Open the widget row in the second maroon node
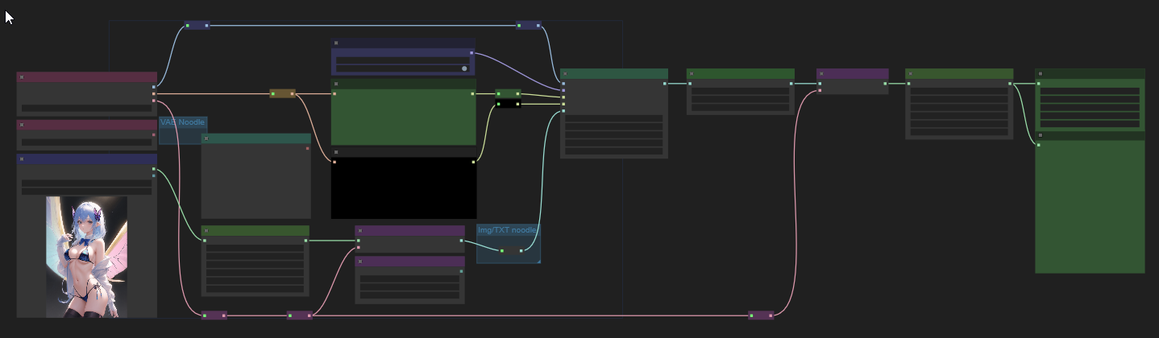The width and height of the screenshot is (1159, 338). (87, 142)
